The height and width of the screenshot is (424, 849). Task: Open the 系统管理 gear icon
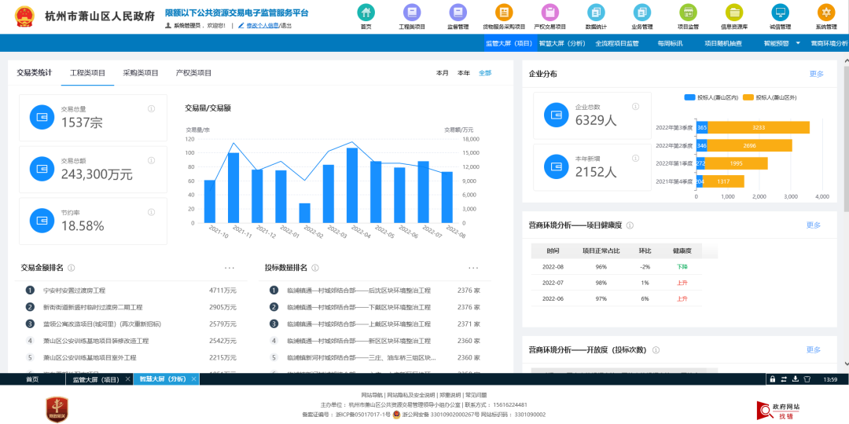click(826, 12)
